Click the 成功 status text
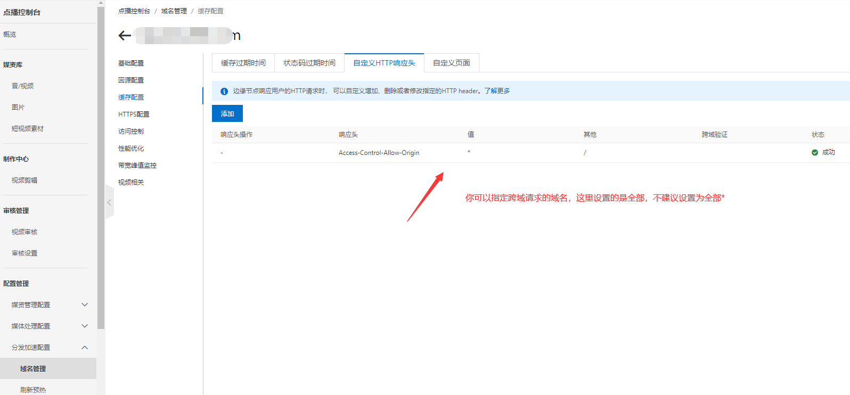 pos(829,152)
